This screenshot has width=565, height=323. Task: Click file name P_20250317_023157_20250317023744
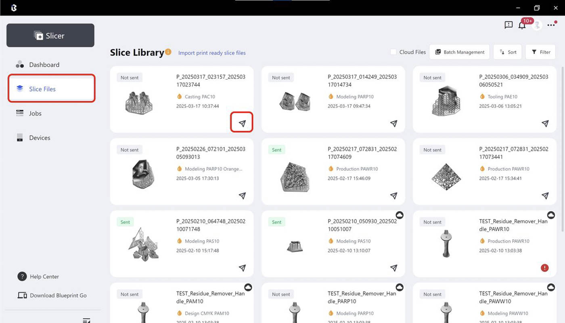[x=211, y=81]
